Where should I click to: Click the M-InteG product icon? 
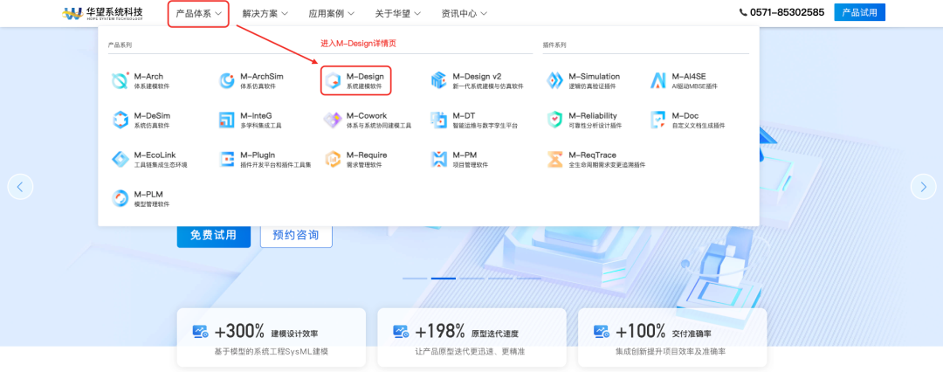point(227,120)
